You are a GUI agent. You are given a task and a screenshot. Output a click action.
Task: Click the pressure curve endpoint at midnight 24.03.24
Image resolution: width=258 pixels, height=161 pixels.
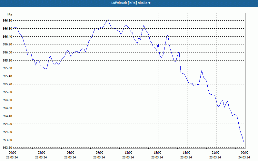click(243, 142)
